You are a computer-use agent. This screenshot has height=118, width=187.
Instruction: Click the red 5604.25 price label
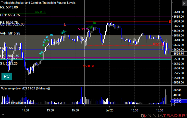coord(158,44)
